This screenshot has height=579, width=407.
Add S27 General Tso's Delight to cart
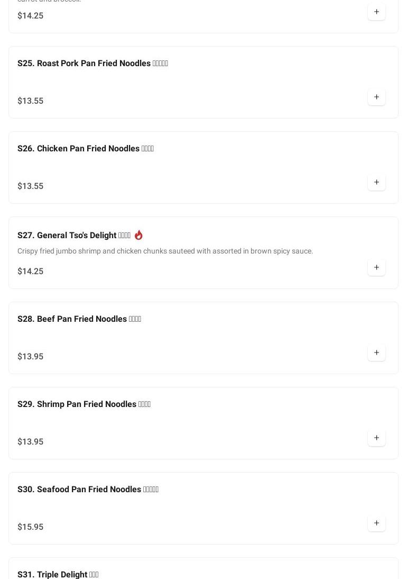click(376, 267)
